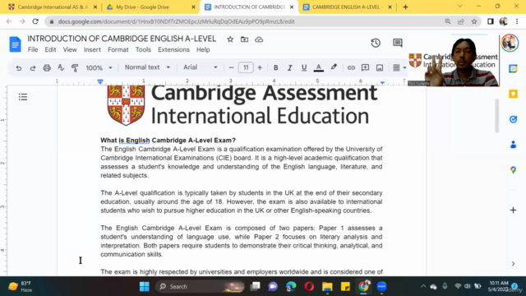526x296 pixels.
Task: Get add-ons with side panel plus
Action: tap(513, 210)
